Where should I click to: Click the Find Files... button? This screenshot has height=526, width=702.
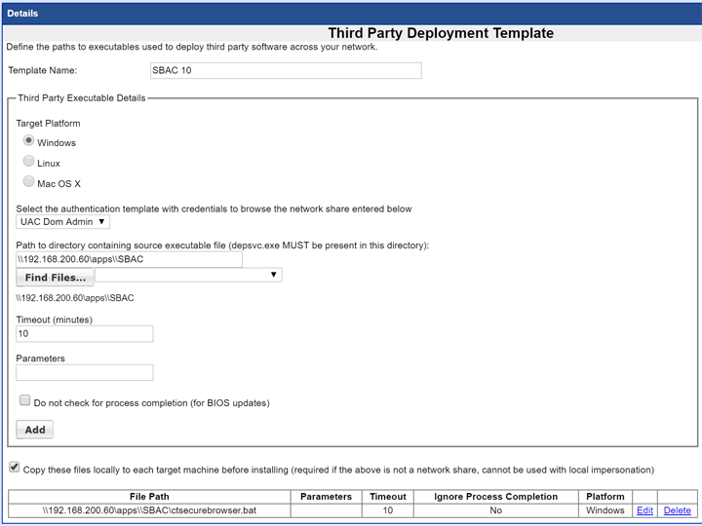(x=56, y=278)
